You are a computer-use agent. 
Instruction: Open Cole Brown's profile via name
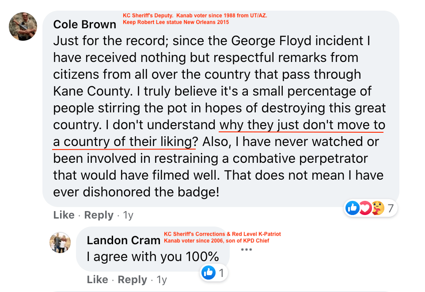(84, 24)
